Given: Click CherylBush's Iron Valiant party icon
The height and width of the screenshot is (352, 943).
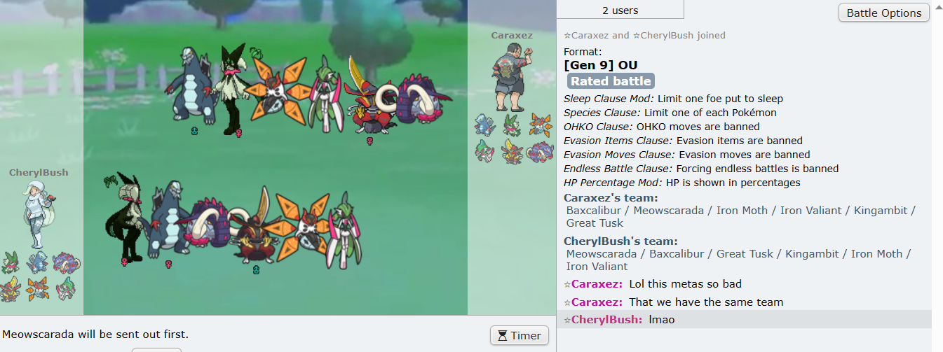Looking at the screenshot, I should (65, 288).
